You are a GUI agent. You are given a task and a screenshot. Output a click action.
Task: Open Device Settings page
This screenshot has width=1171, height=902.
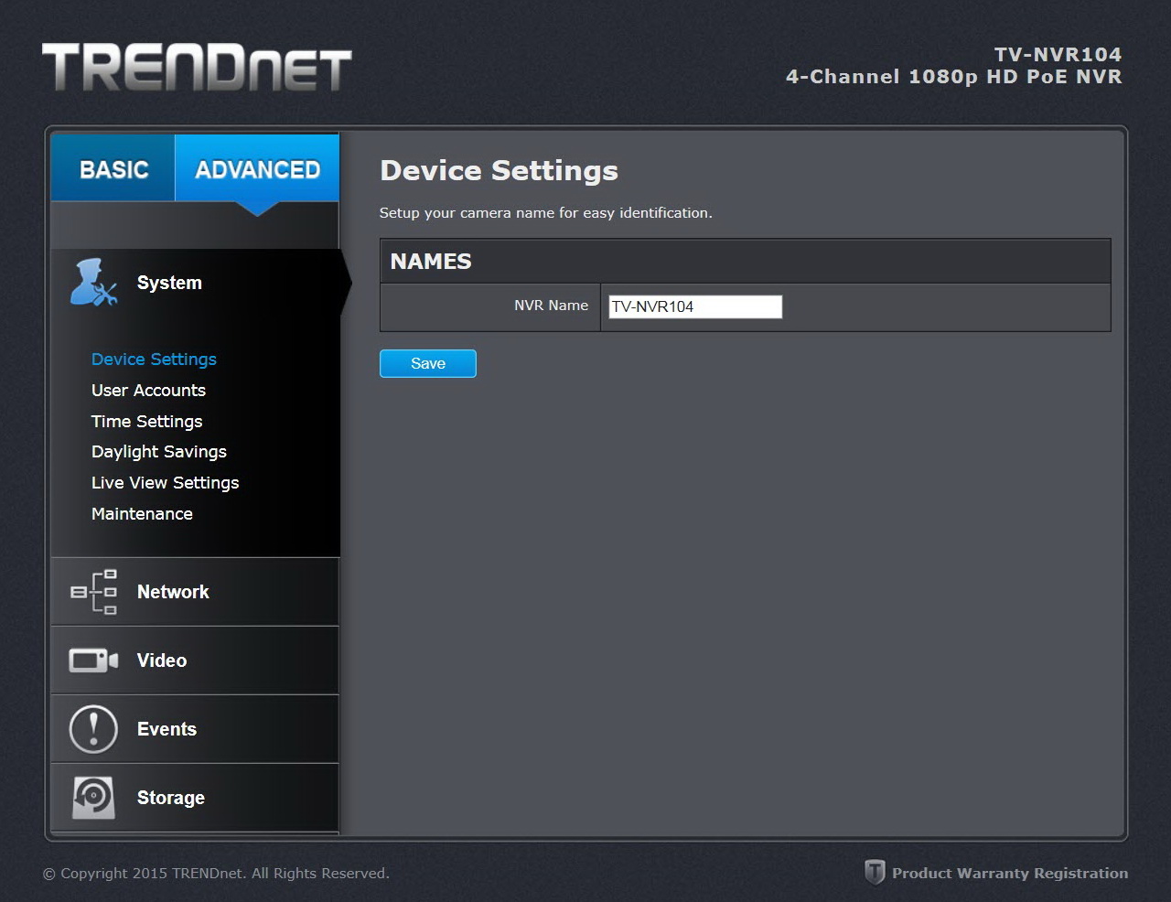click(x=154, y=360)
